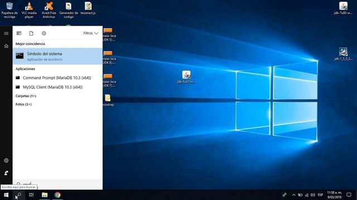
Task: Click the Aplicaciones section header
Action: point(25,69)
